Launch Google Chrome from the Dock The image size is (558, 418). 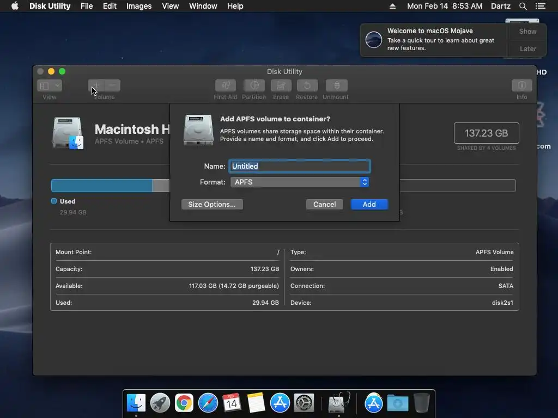184,403
